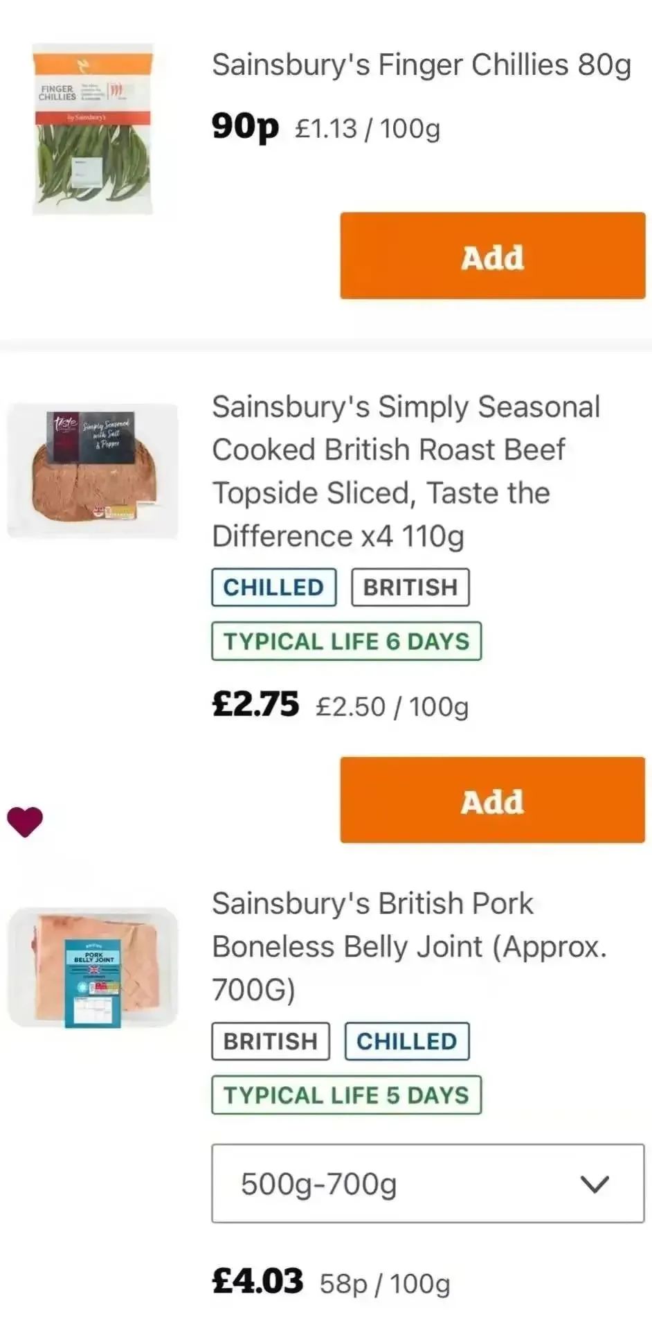Add Finger Chillies to basket
The width and height of the screenshot is (652, 1321).
492,256
